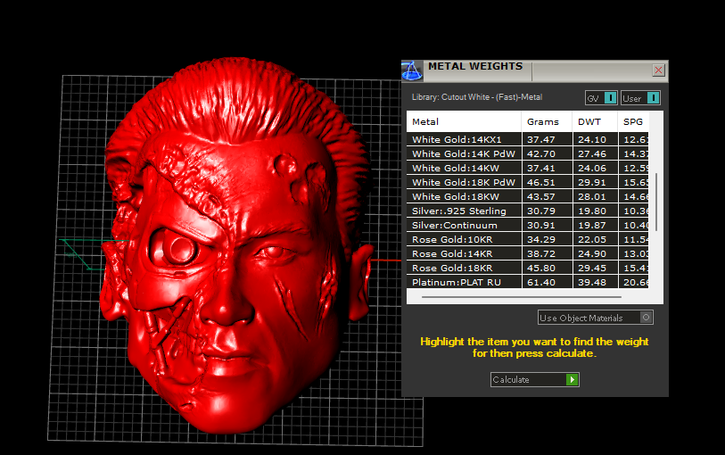Screen dimensions: 725x455
Task: Toggle the GV library switch
Action: (x=601, y=98)
